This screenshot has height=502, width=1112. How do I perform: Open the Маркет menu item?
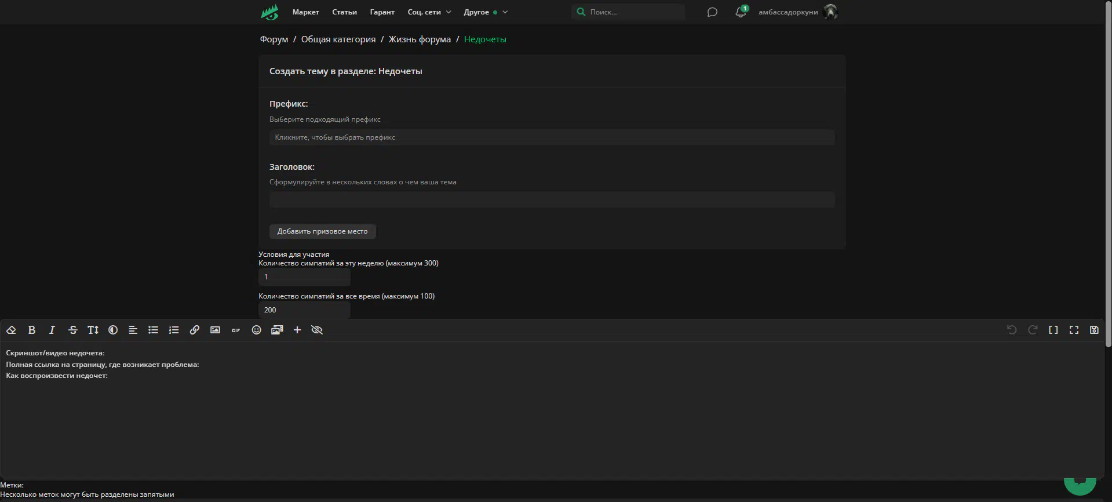coord(306,12)
